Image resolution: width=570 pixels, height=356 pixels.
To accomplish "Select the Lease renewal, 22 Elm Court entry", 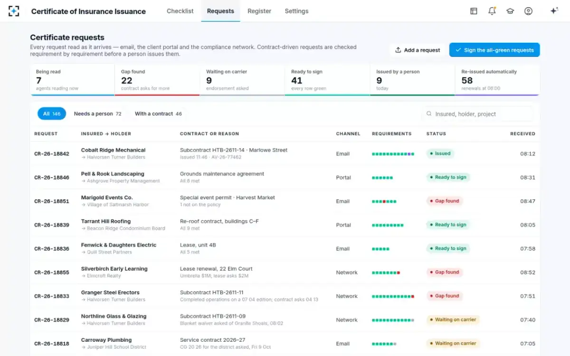I will tap(216, 269).
